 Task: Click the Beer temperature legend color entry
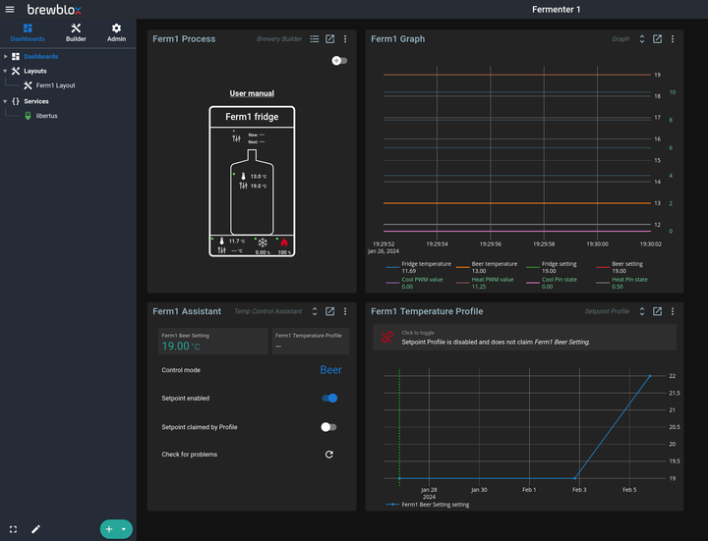click(x=462, y=264)
